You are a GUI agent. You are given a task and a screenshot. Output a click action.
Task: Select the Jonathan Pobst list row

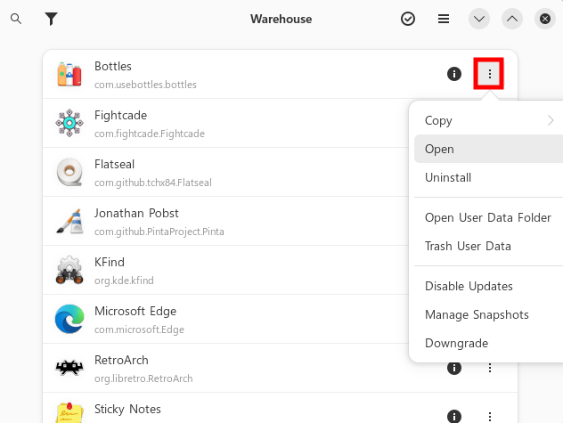point(225,221)
